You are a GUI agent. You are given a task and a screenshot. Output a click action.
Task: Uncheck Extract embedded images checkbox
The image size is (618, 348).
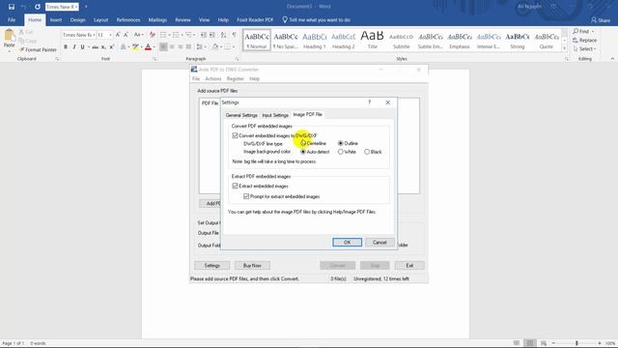click(236, 186)
